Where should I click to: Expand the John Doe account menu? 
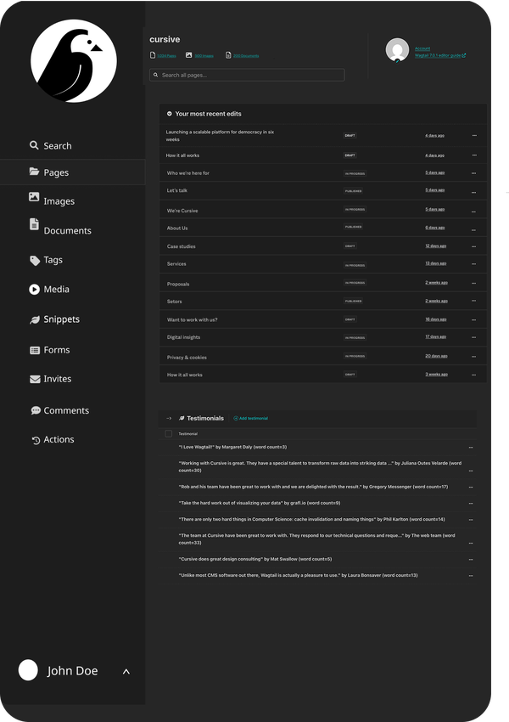(126, 671)
